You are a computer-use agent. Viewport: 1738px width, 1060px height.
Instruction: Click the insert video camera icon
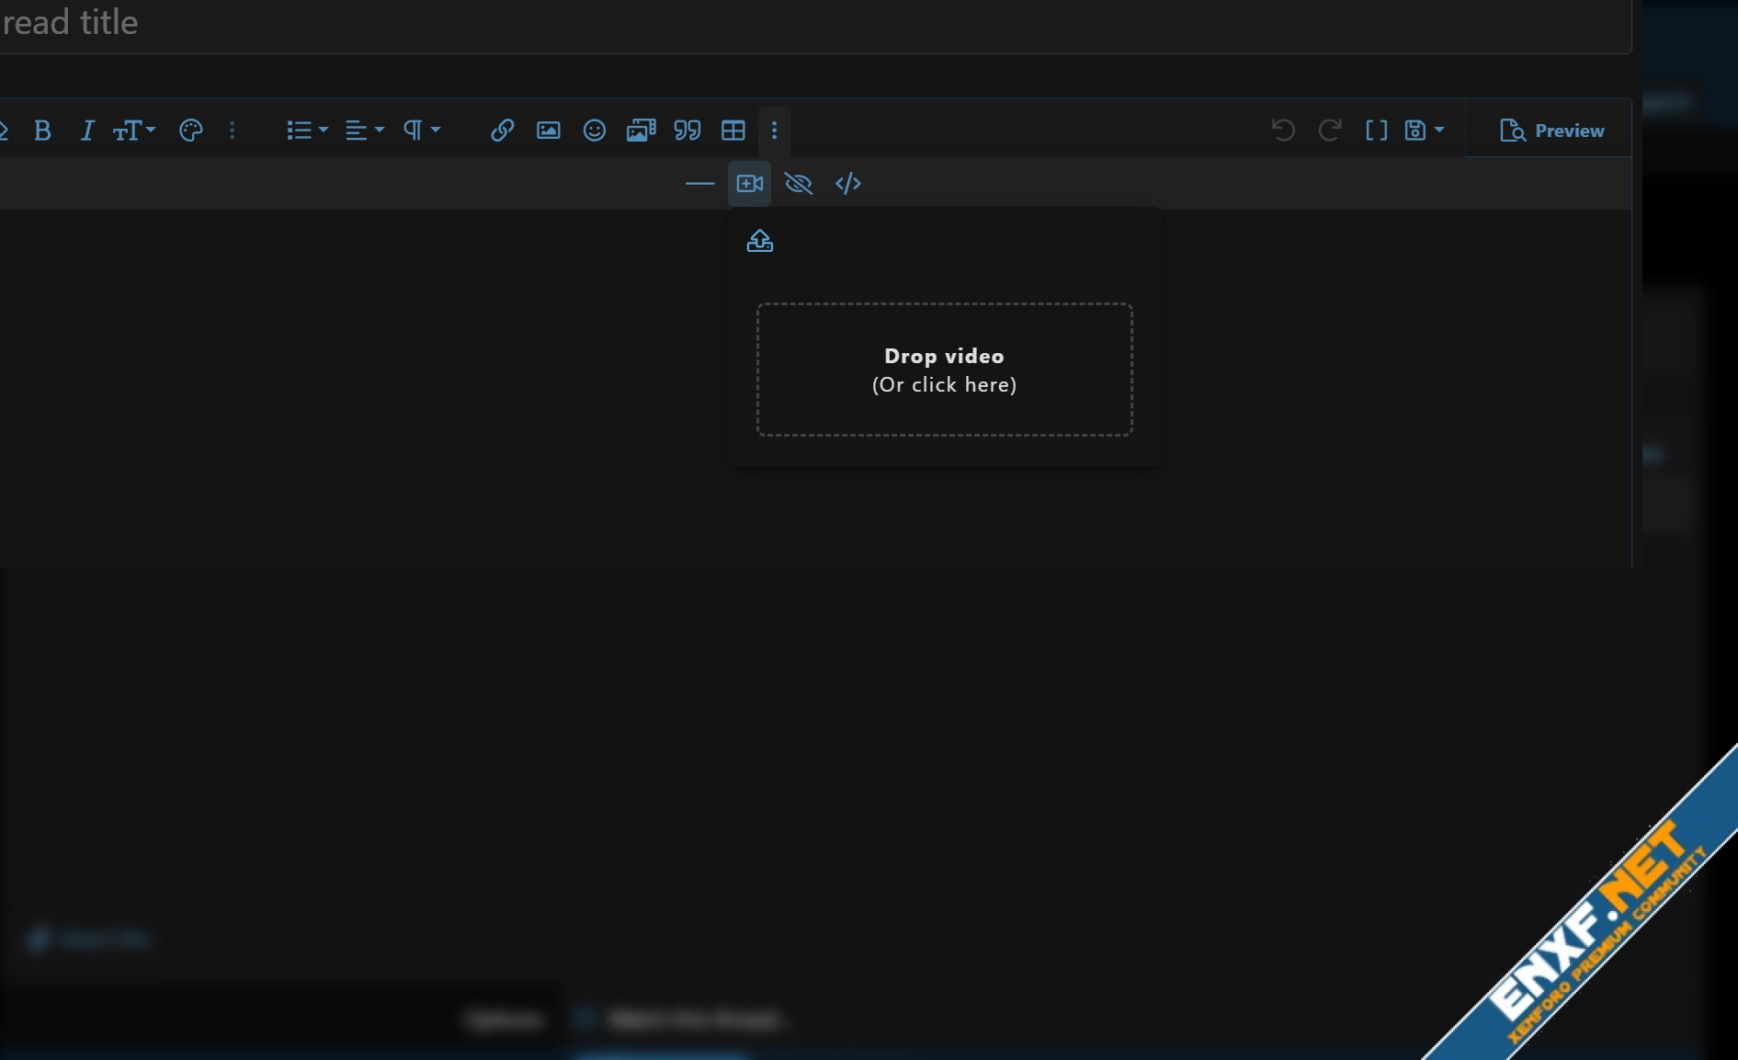pyautogui.click(x=749, y=184)
